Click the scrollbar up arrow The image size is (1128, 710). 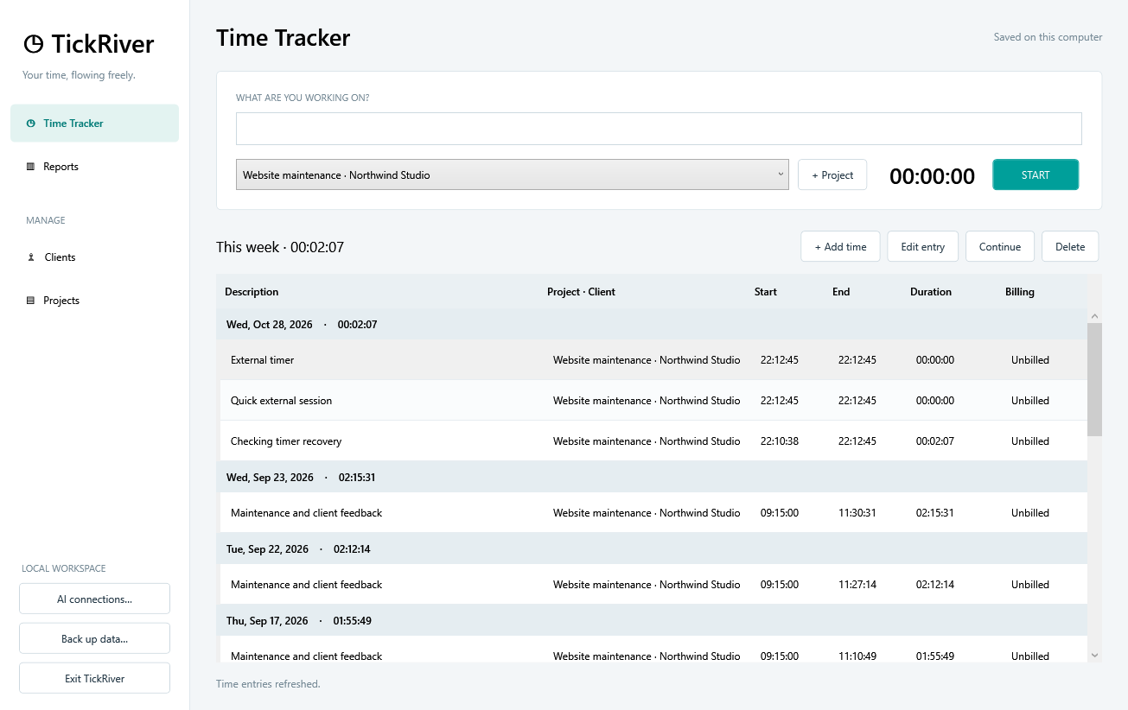(x=1094, y=316)
